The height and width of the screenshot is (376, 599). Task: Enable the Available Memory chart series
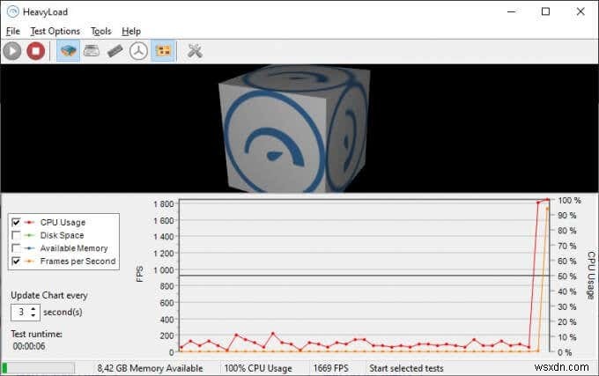tap(16, 248)
